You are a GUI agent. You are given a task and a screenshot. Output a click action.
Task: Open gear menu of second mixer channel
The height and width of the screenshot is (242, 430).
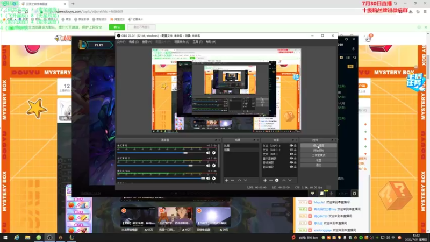pyautogui.click(x=214, y=166)
